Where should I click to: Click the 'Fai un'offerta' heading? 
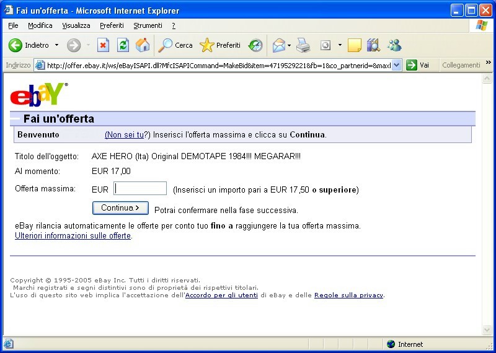59,119
